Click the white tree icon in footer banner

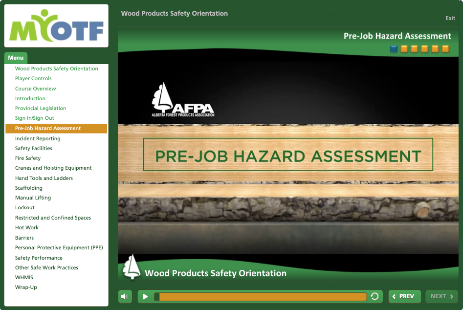tap(132, 266)
